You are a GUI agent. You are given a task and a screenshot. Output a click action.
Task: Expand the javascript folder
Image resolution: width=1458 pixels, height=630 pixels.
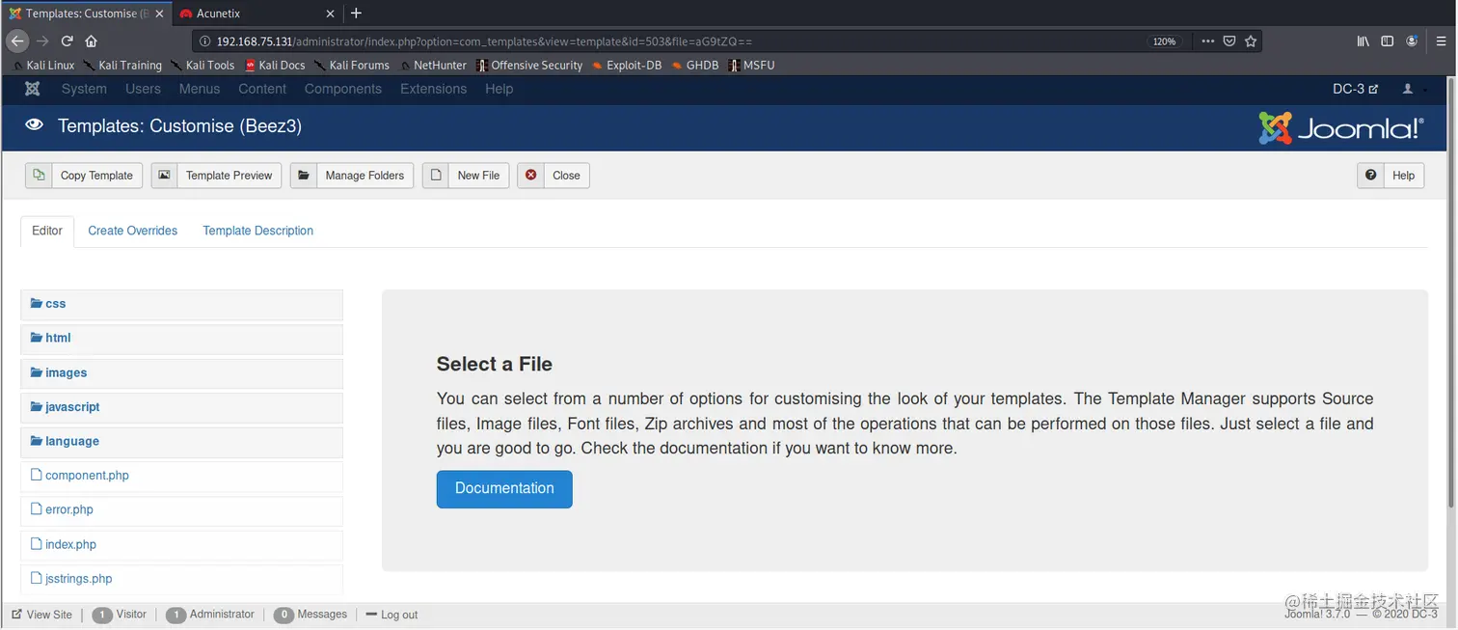pyautogui.click(x=181, y=407)
